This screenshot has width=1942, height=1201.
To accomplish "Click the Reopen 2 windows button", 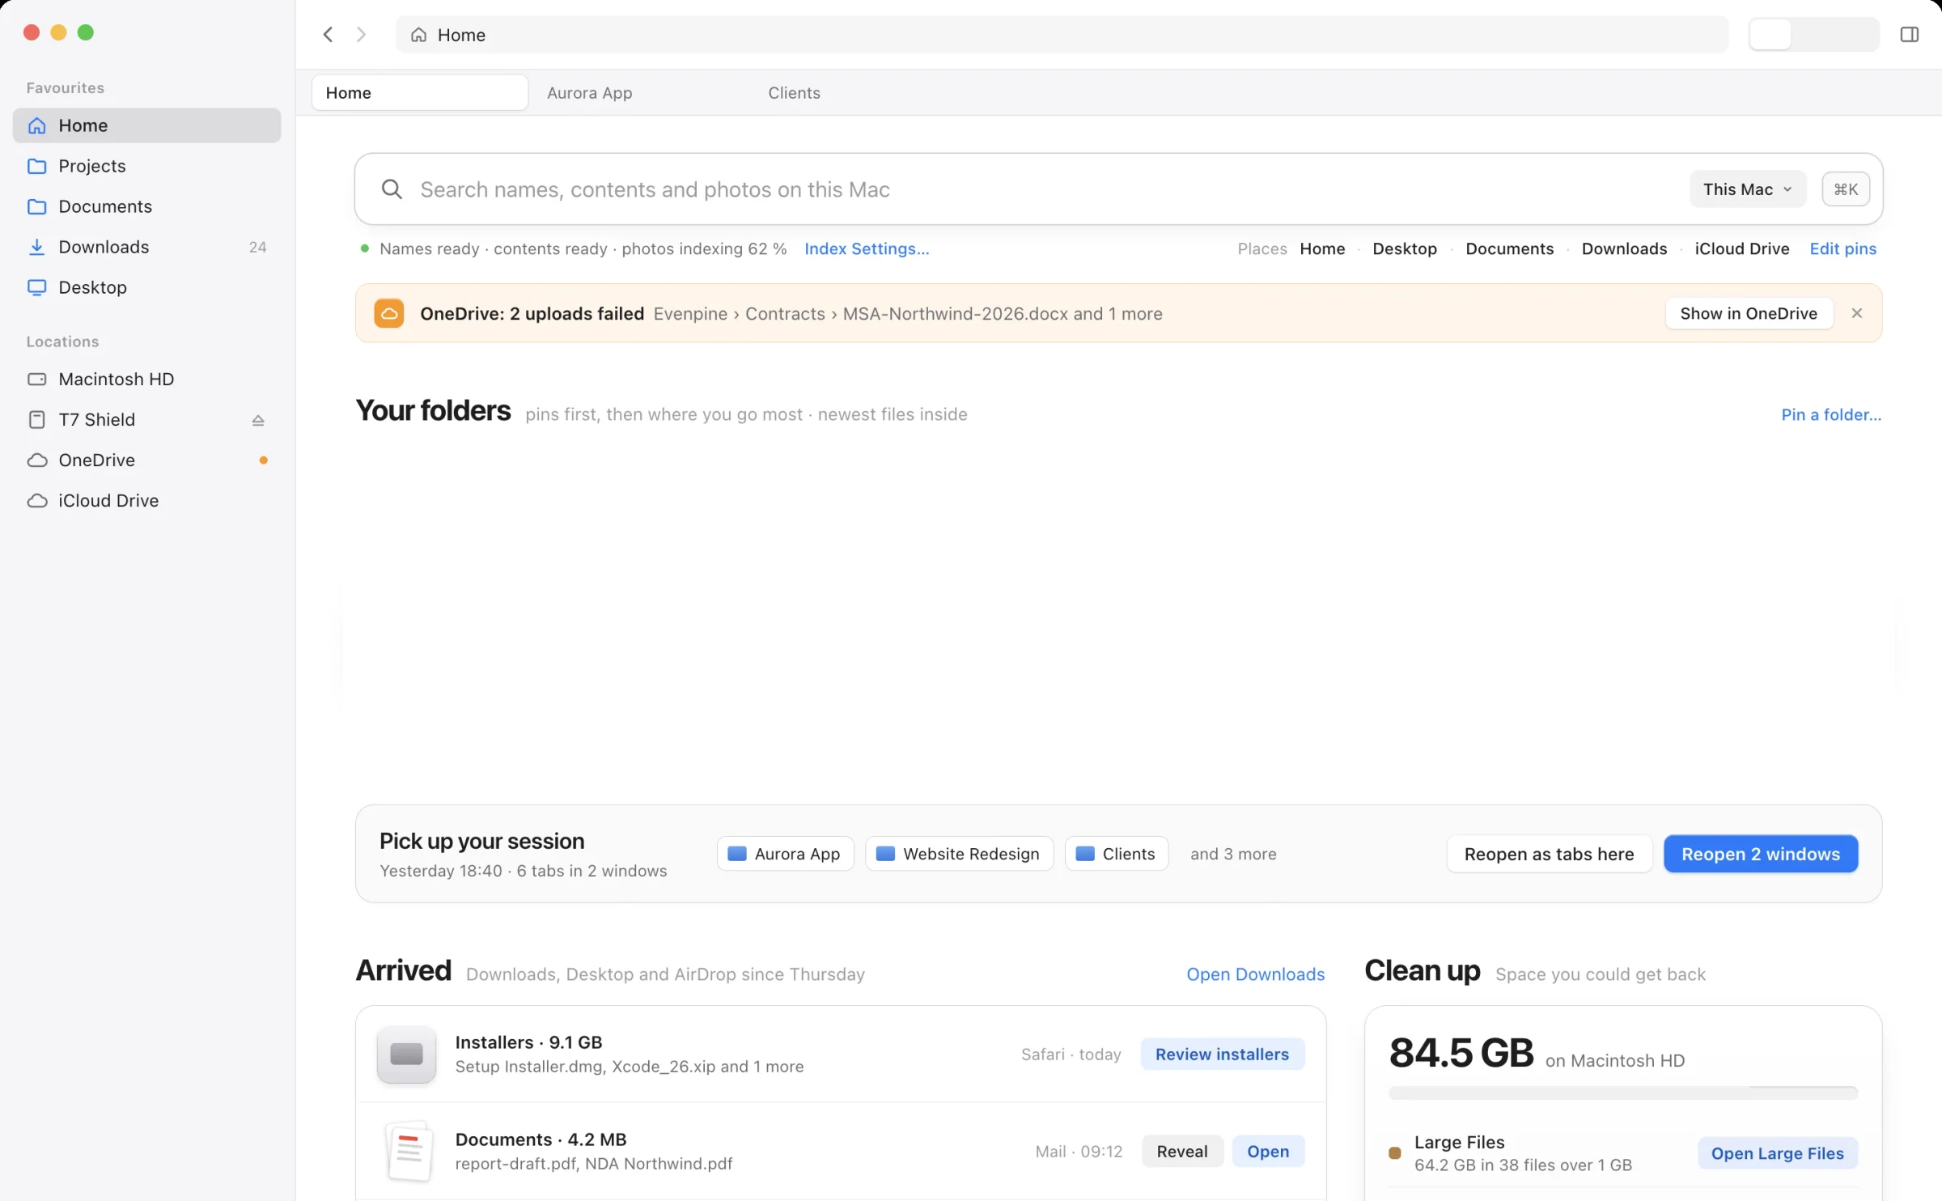I will tap(1761, 854).
